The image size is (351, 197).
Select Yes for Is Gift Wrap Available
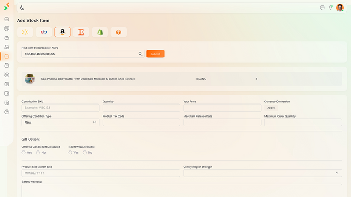point(70,153)
